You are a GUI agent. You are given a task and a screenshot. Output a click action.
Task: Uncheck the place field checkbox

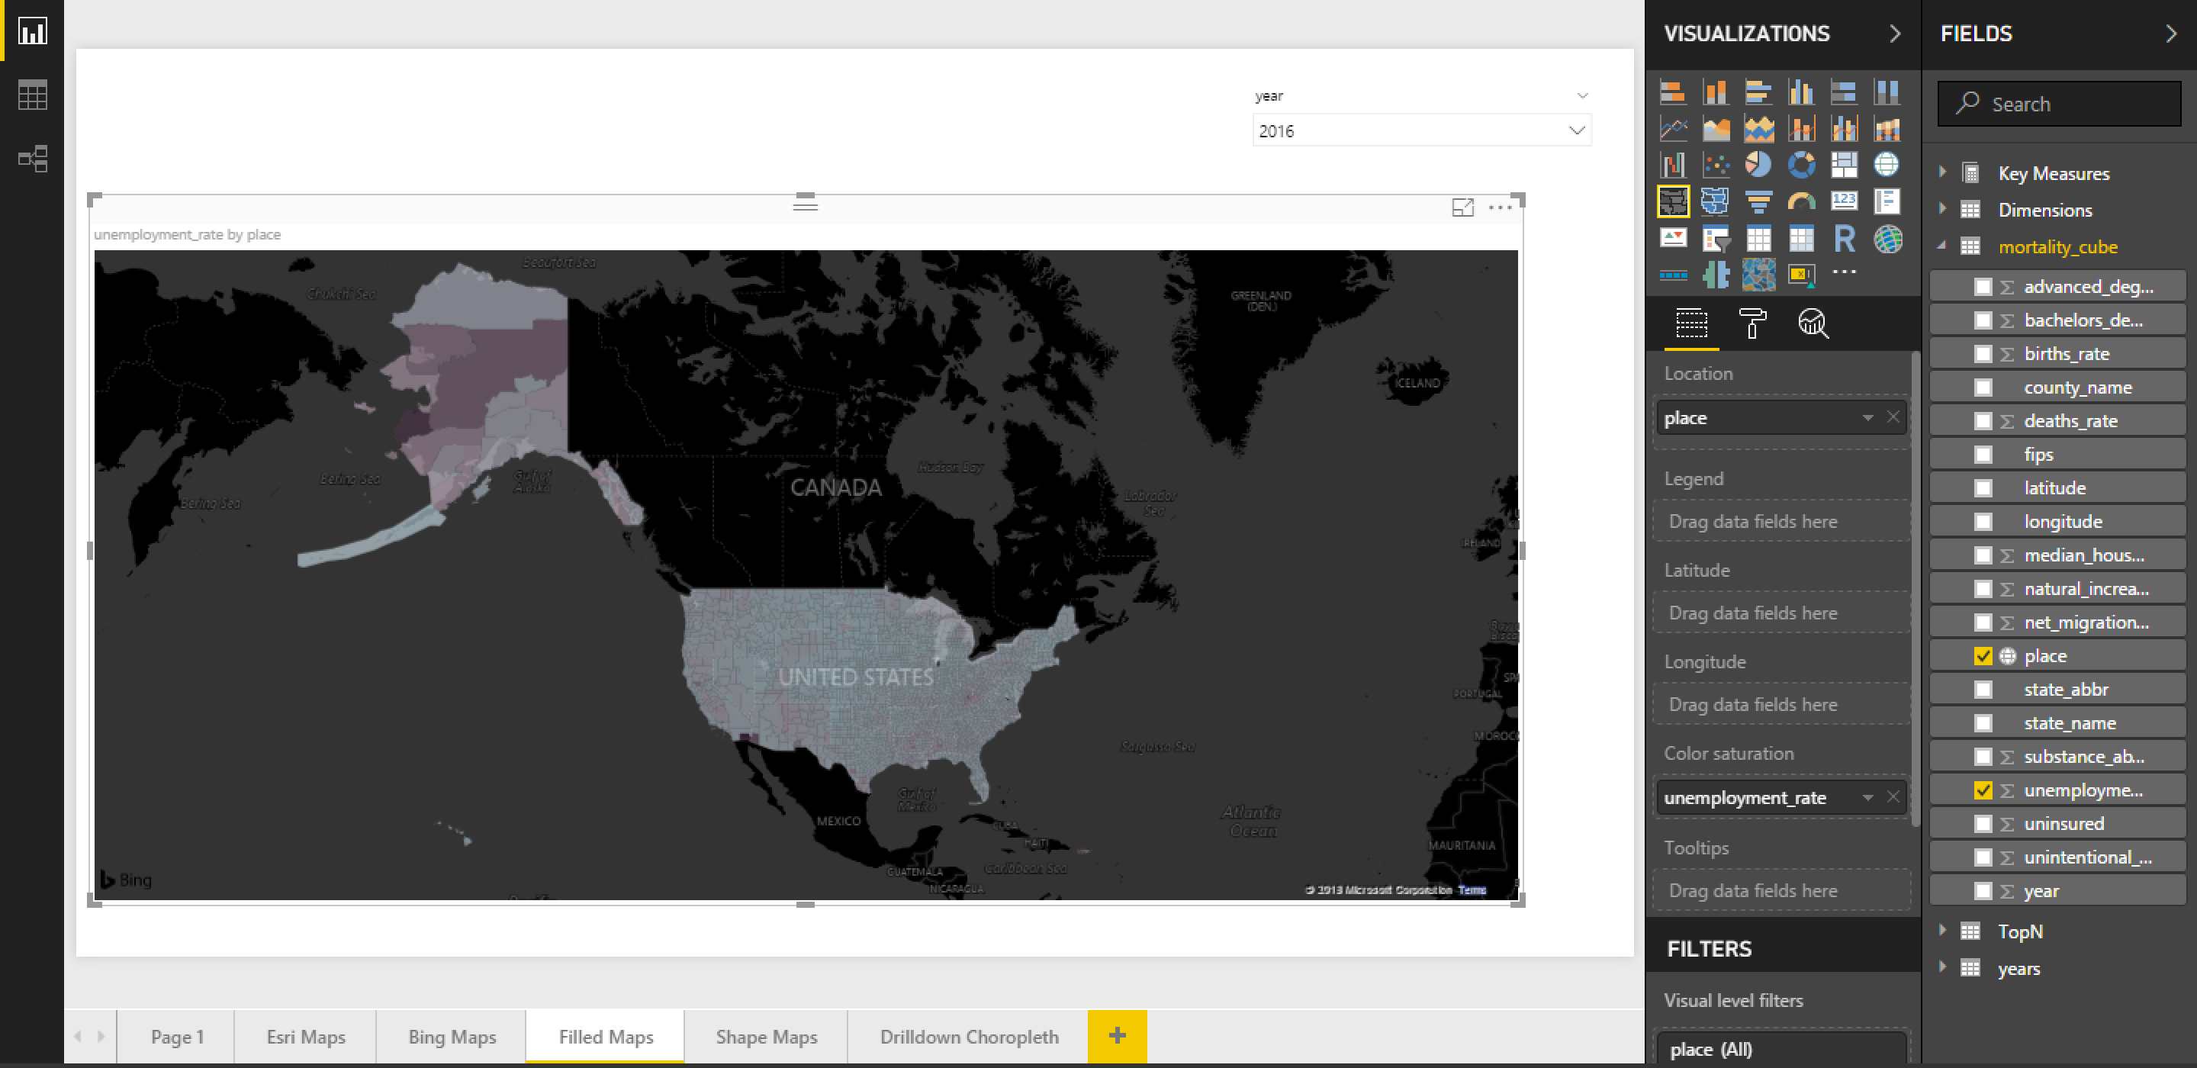[1983, 656]
